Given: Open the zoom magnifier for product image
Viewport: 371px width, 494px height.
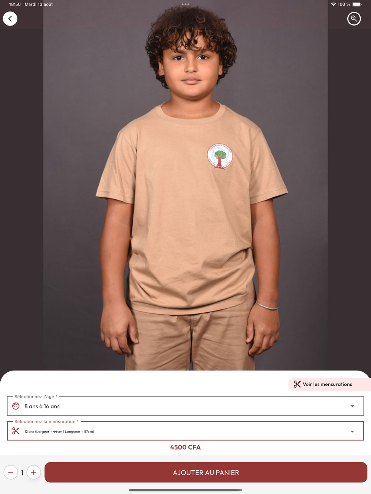Looking at the screenshot, I should click(354, 19).
